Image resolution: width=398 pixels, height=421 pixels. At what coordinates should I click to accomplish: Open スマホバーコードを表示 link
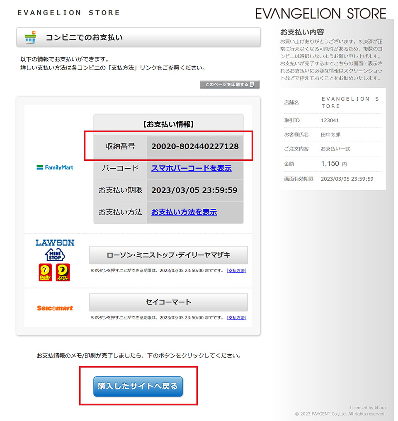click(x=192, y=168)
